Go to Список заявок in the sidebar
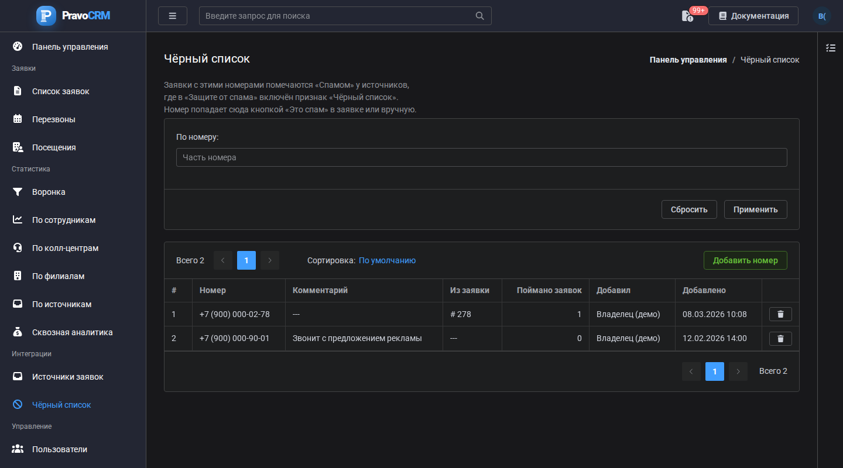The width and height of the screenshot is (843, 468). click(61, 91)
